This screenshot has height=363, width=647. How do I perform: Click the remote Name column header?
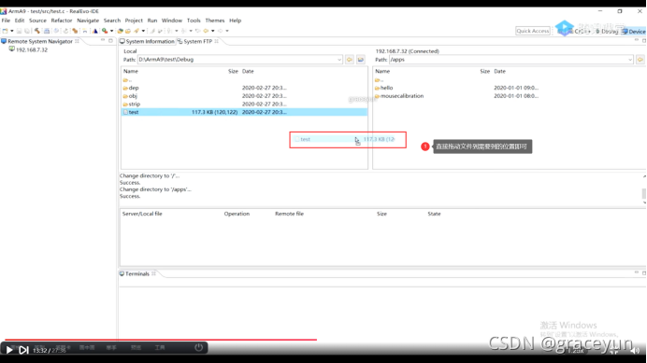point(382,71)
